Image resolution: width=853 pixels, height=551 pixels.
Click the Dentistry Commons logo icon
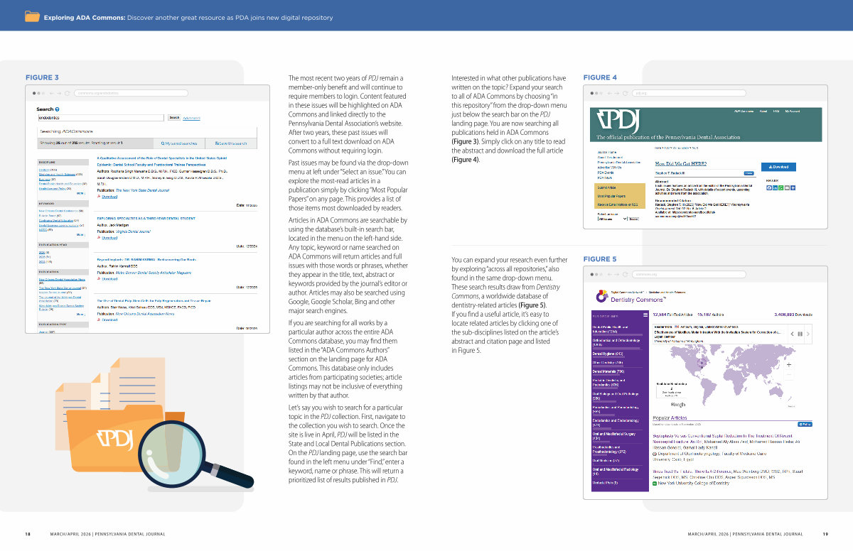pos(602,298)
